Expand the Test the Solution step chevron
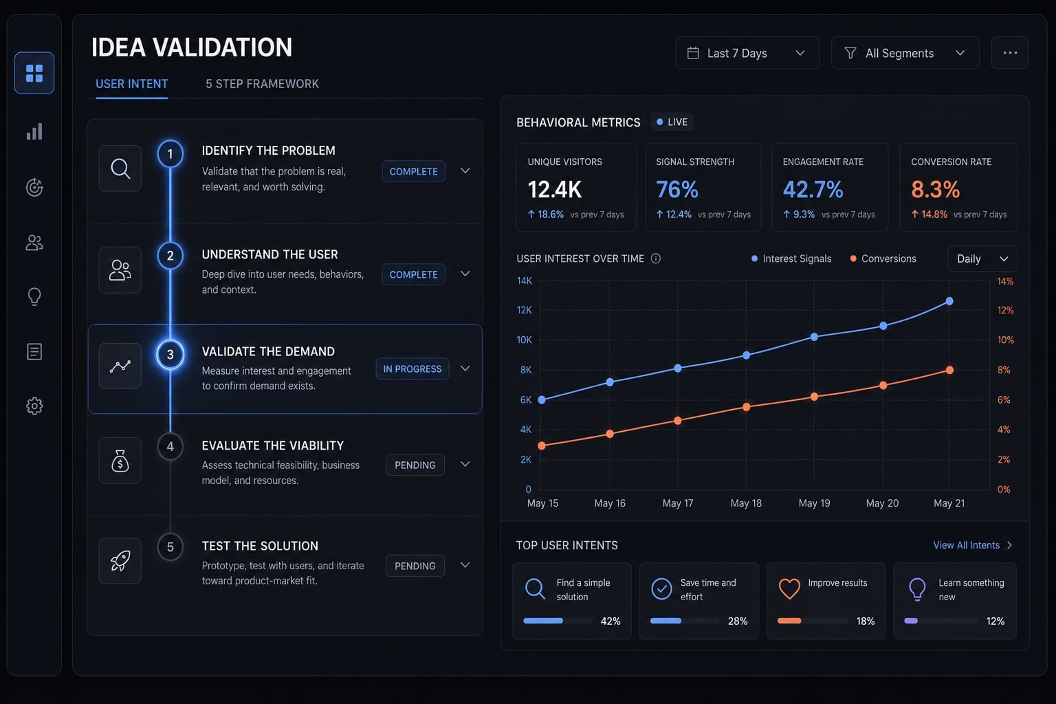 click(465, 565)
